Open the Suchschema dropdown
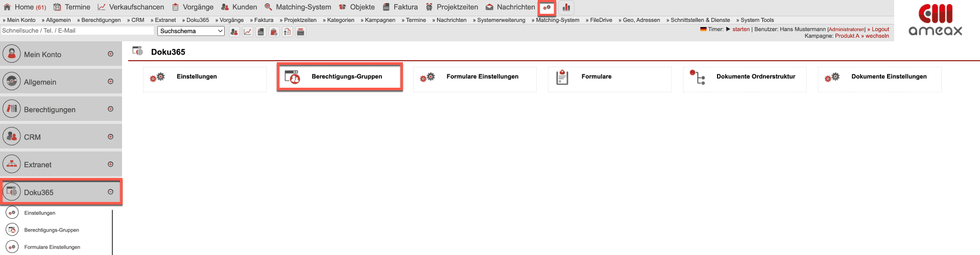980x255 pixels. click(191, 31)
